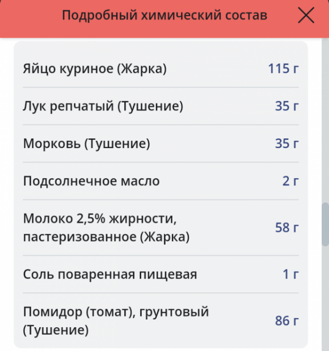Click the Подробный химический состав header title
The image size is (329, 351).
tap(164, 15)
